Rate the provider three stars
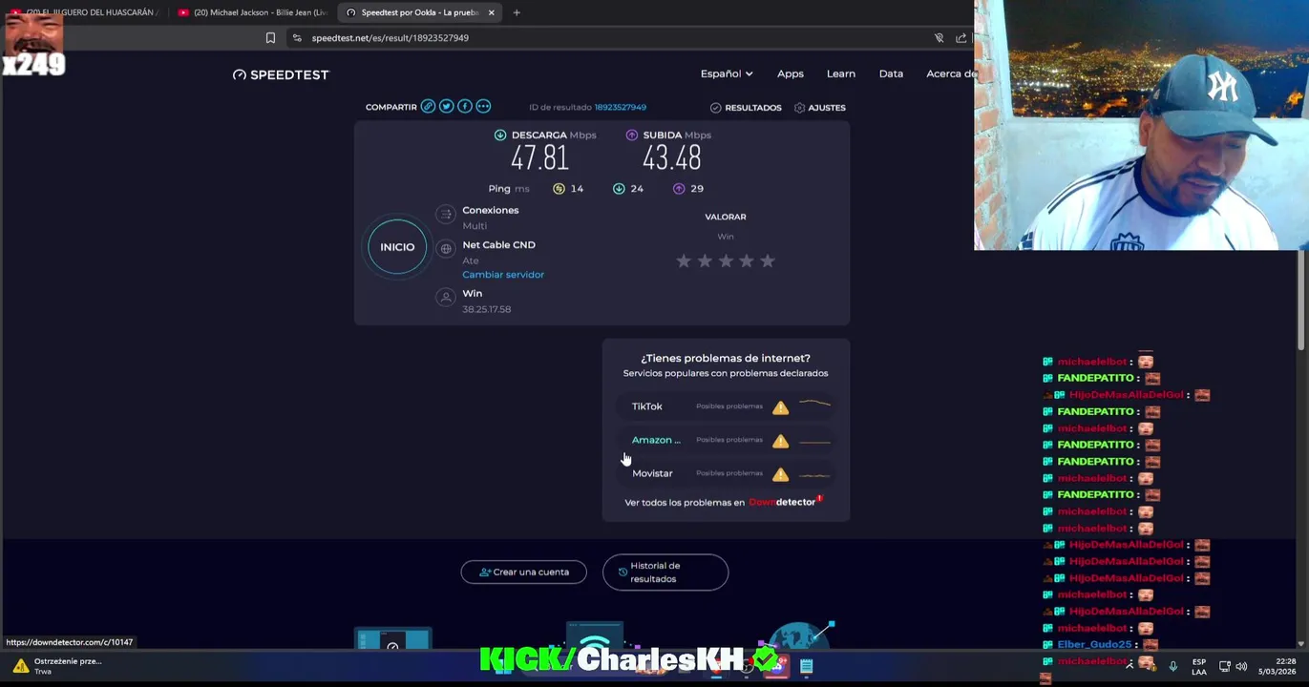 (x=726, y=260)
